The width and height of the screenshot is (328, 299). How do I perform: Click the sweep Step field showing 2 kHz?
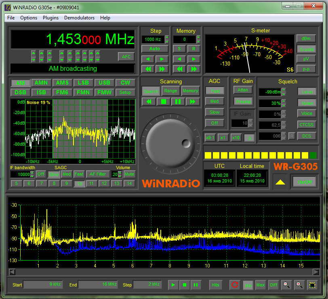click(147, 284)
